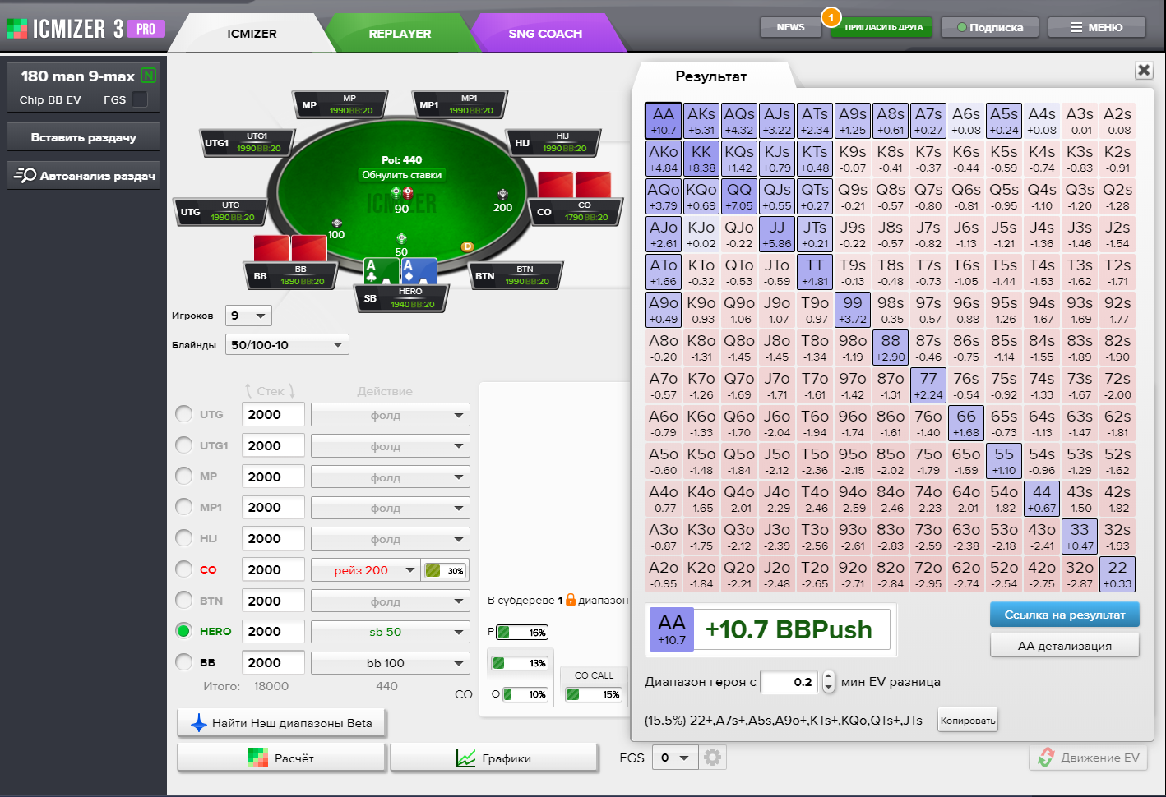
Task: Select the BB radio button
Action: point(183,661)
